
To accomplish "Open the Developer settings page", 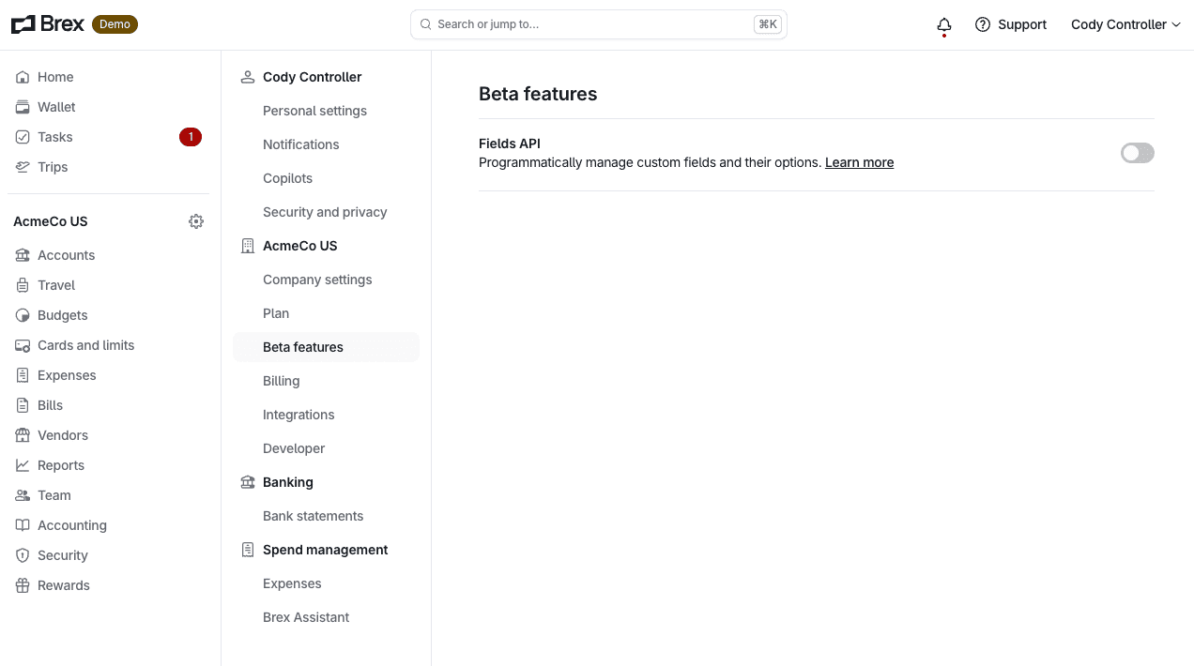I will coord(294,448).
